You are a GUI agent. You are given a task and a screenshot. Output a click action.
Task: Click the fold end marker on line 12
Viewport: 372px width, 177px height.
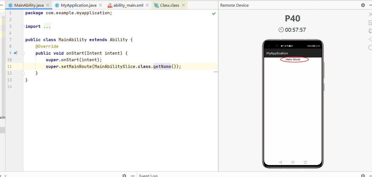23,73
